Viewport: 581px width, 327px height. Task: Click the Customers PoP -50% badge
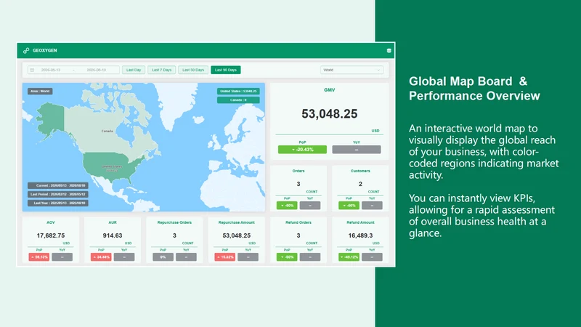point(349,206)
